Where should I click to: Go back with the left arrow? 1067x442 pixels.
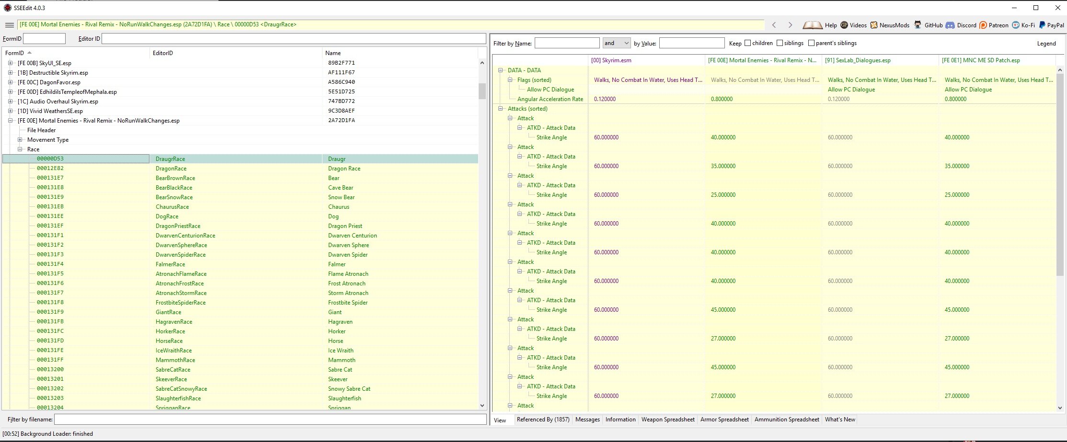774,25
